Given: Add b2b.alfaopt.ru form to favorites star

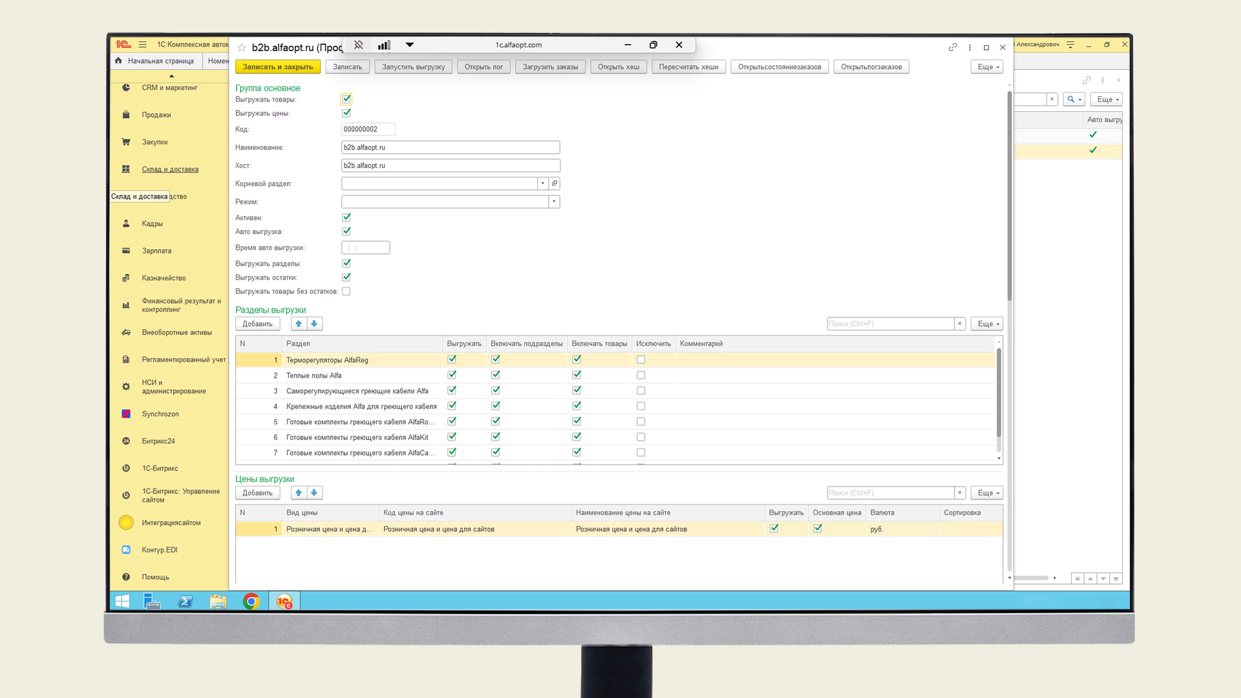Looking at the screenshot, I should click(242, 47).
